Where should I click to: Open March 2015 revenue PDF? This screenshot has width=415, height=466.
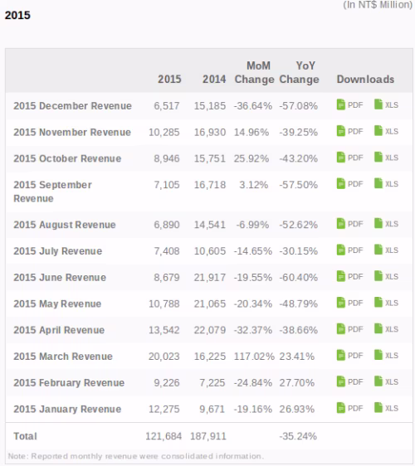[x=350, y=355]
